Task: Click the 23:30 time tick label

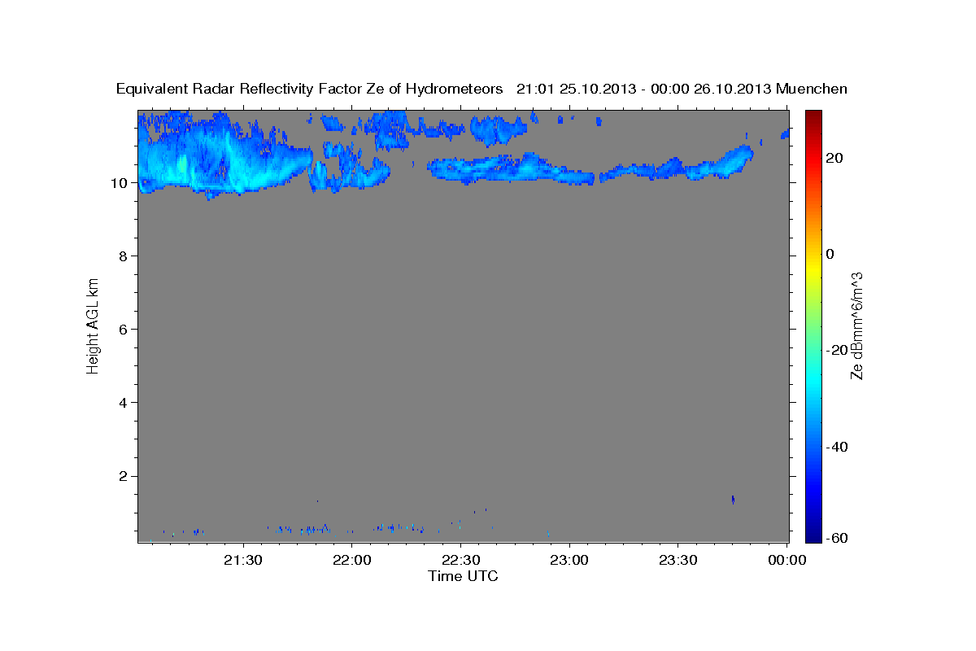Action: [x=678, y=561]
